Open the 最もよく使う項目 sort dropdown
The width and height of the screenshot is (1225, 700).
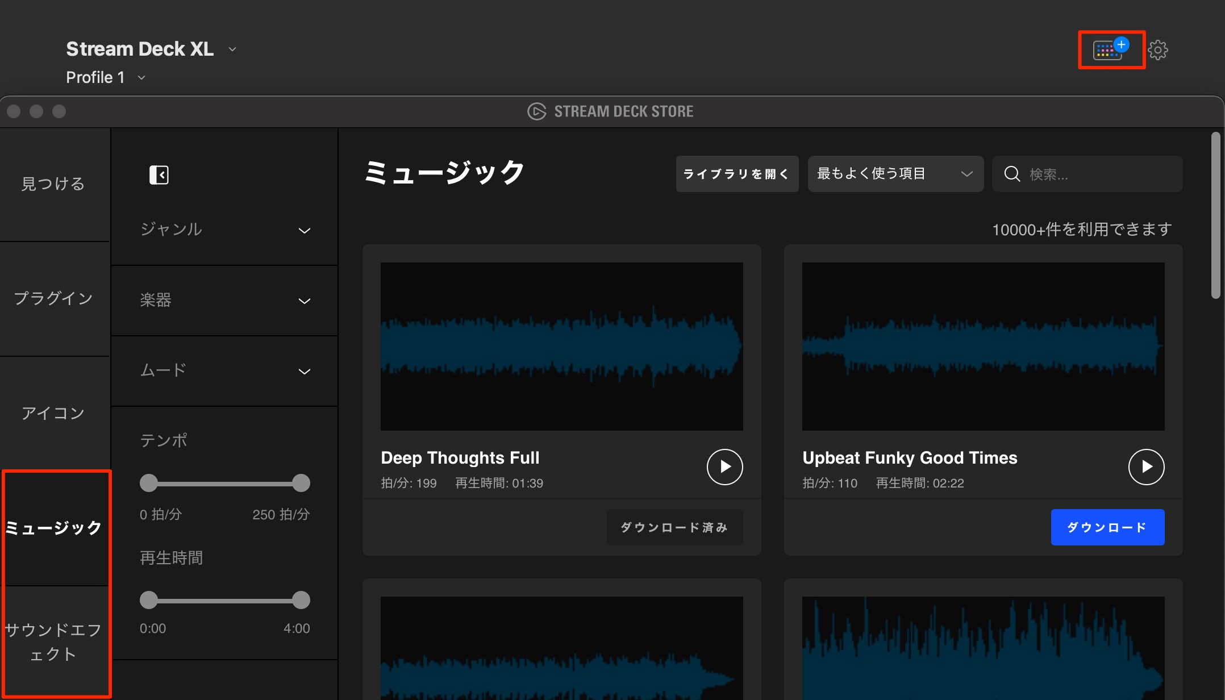895,174
